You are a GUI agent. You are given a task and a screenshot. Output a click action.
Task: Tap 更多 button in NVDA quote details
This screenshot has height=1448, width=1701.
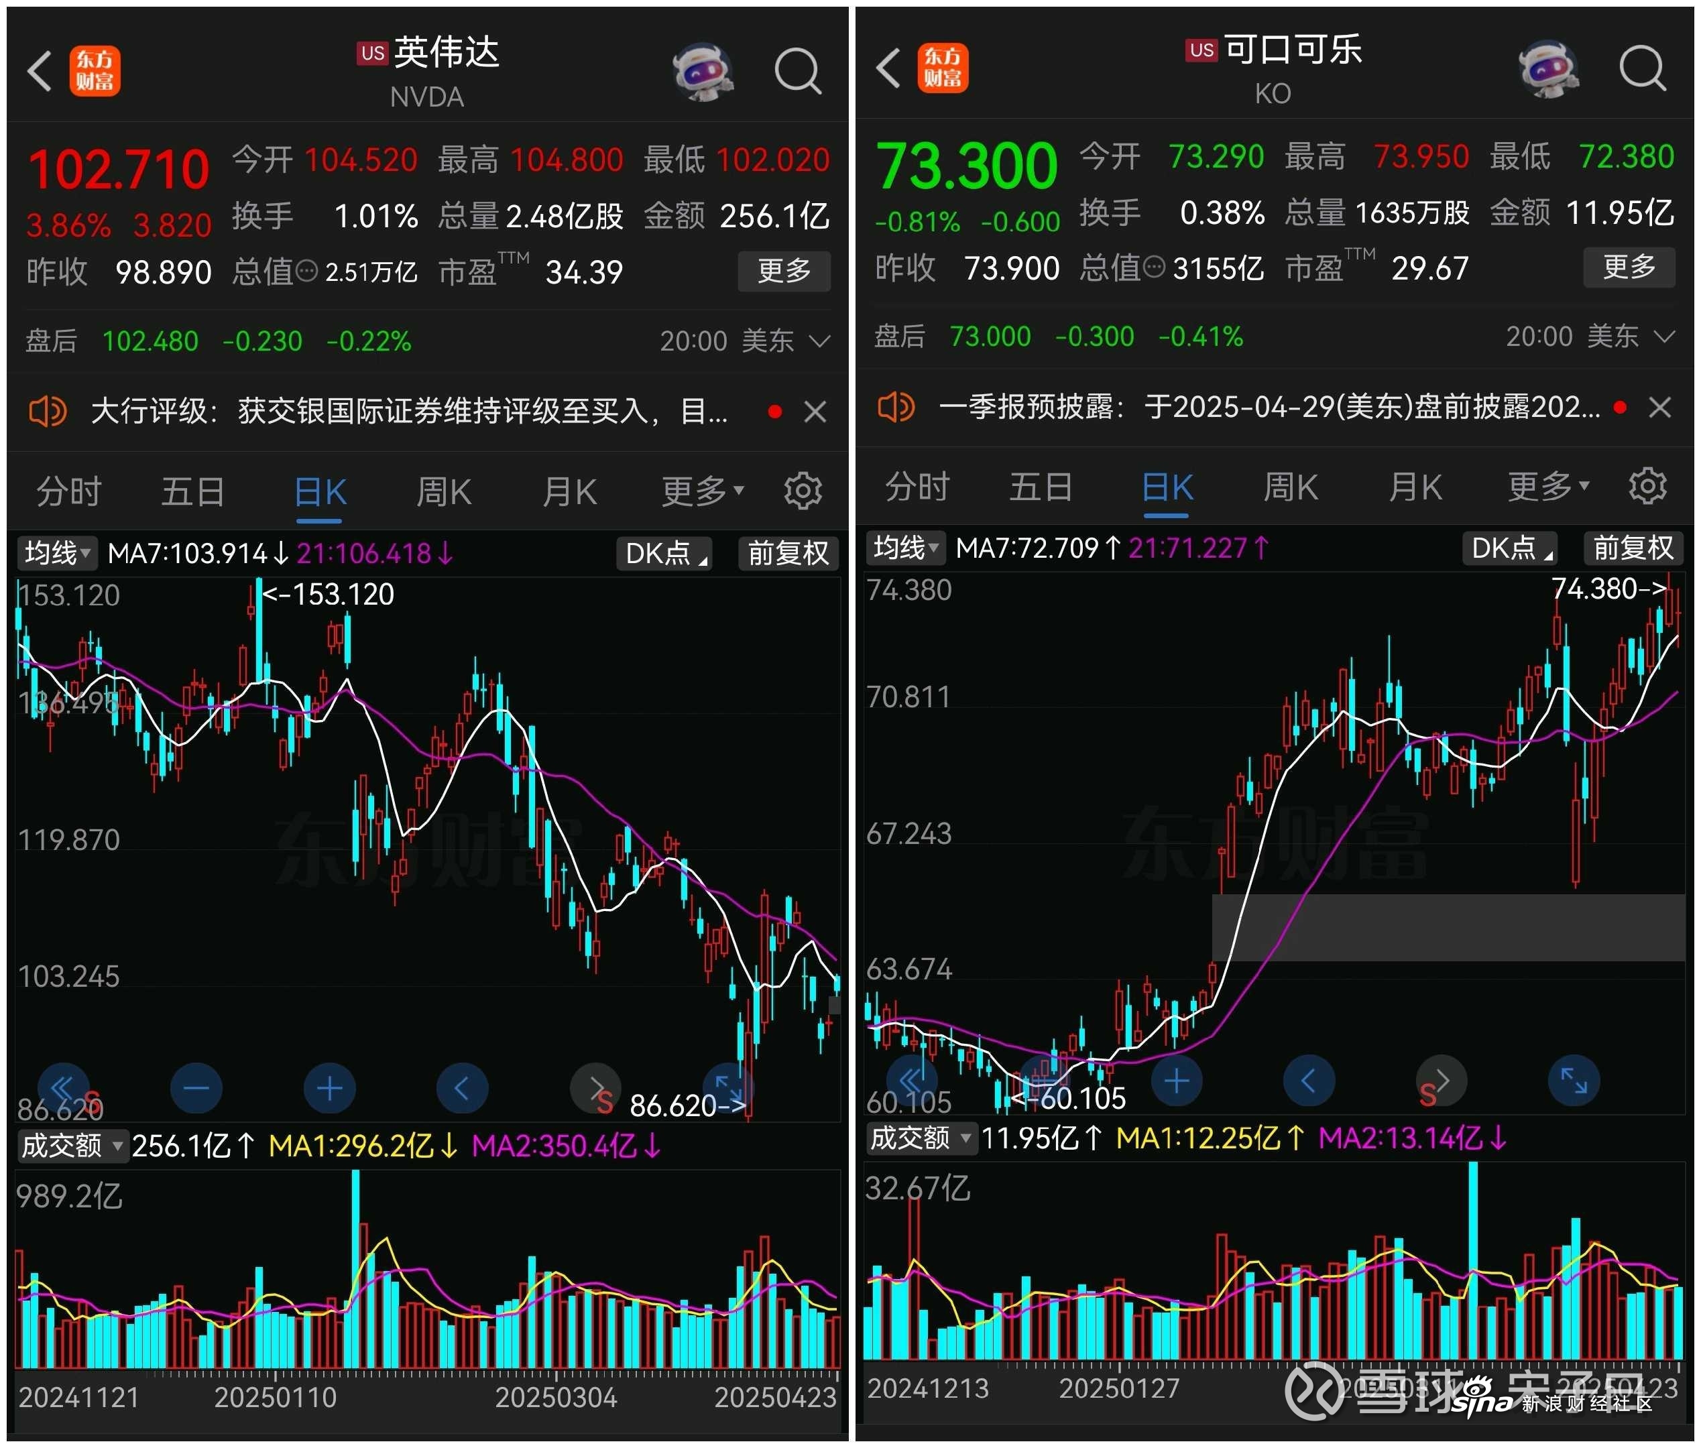coord(784,271)
